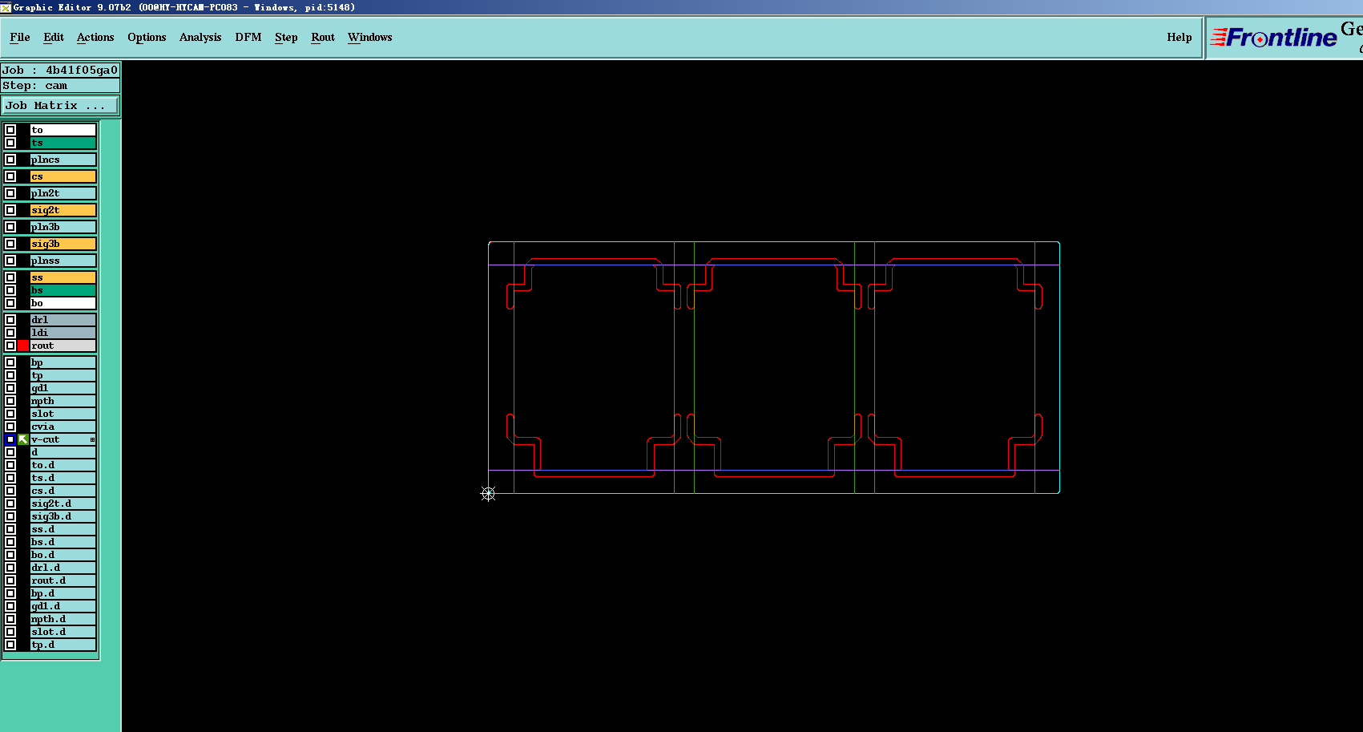Open the Rout menu

pyautogui.click(x=323, y=37)
